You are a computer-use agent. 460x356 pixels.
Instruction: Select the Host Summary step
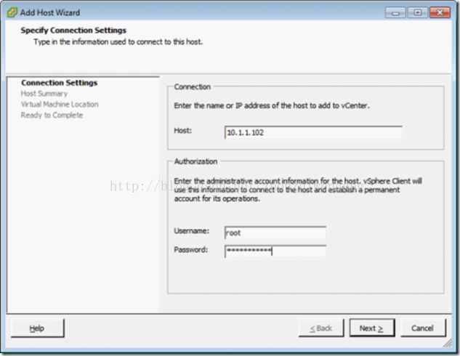tap(44, 94)
